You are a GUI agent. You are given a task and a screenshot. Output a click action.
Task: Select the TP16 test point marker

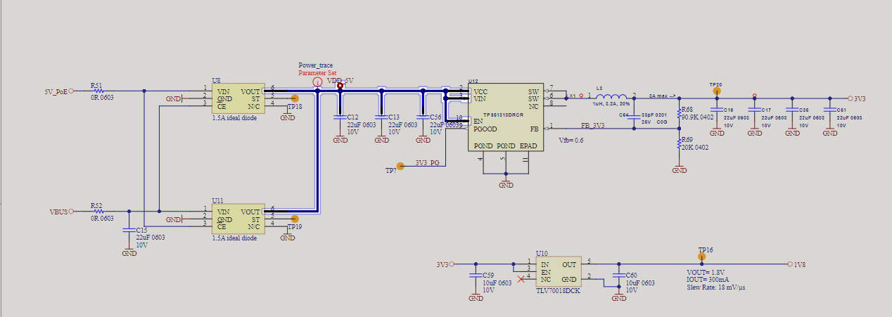[x=701, y=257]
